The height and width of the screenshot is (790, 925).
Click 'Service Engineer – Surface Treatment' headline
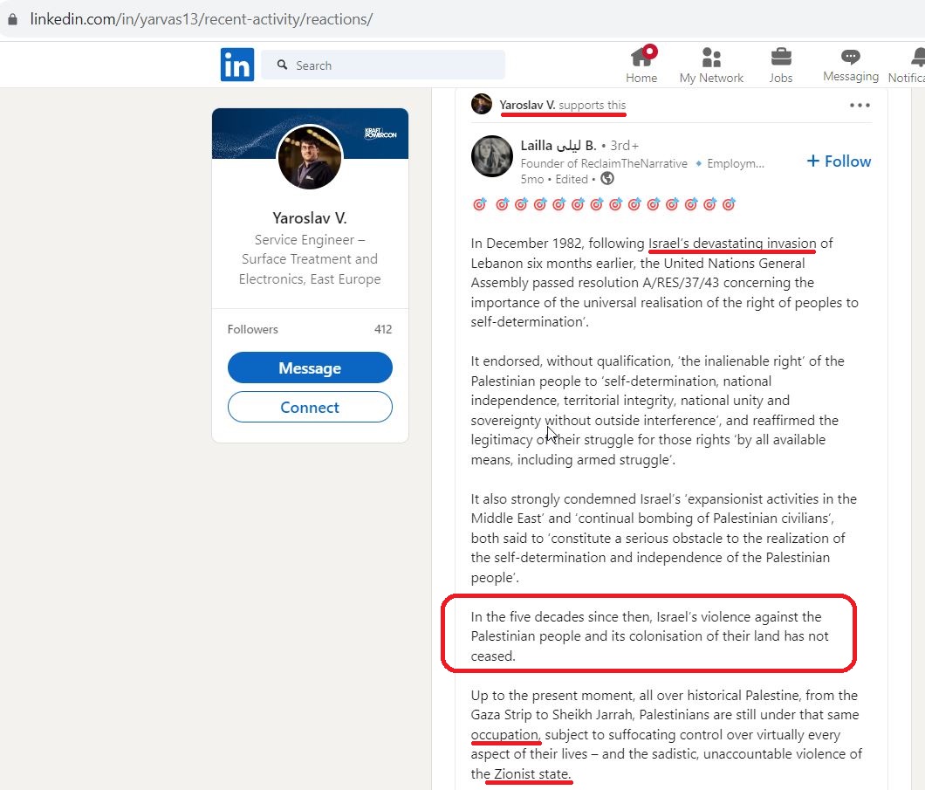pos(310,259)
